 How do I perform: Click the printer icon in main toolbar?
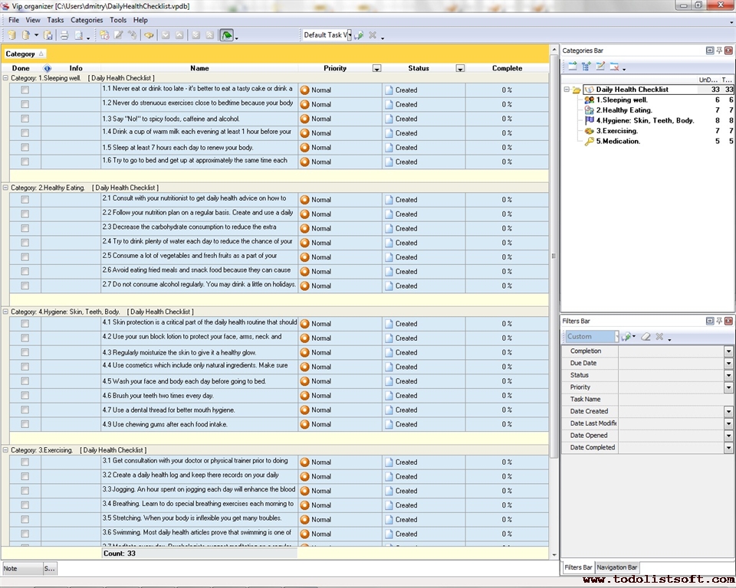[x=64, y=35]
